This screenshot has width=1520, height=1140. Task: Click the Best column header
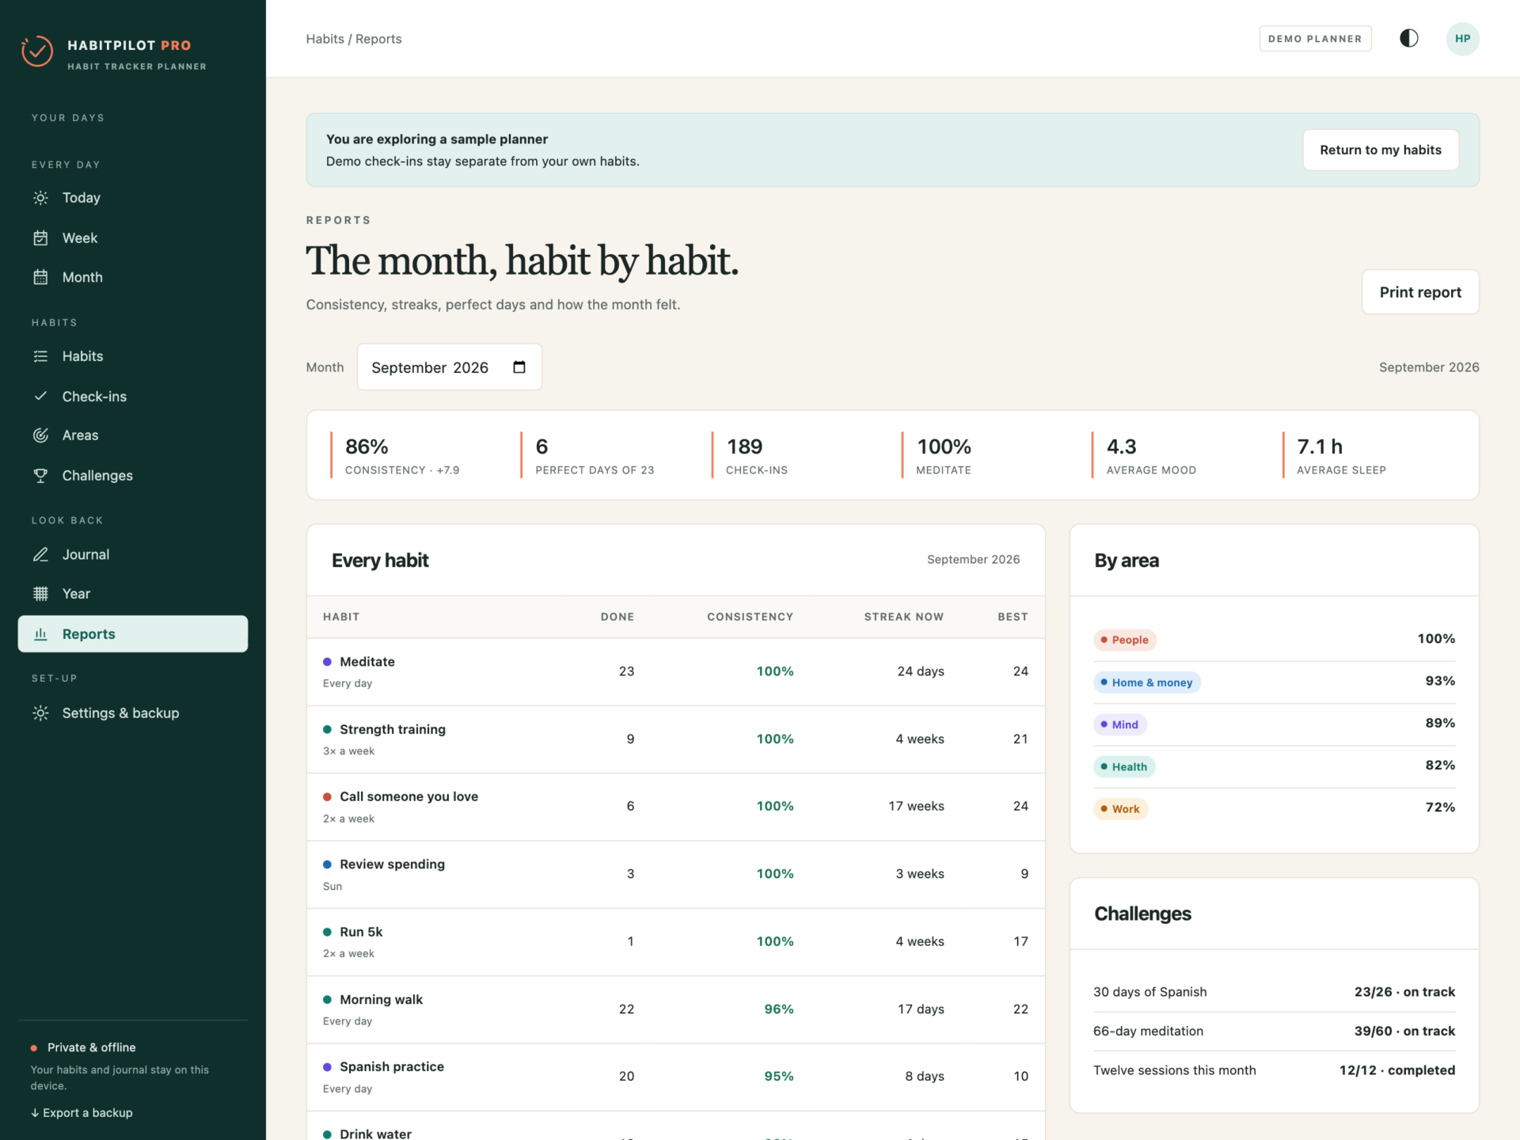click(x=1013, y=617)
